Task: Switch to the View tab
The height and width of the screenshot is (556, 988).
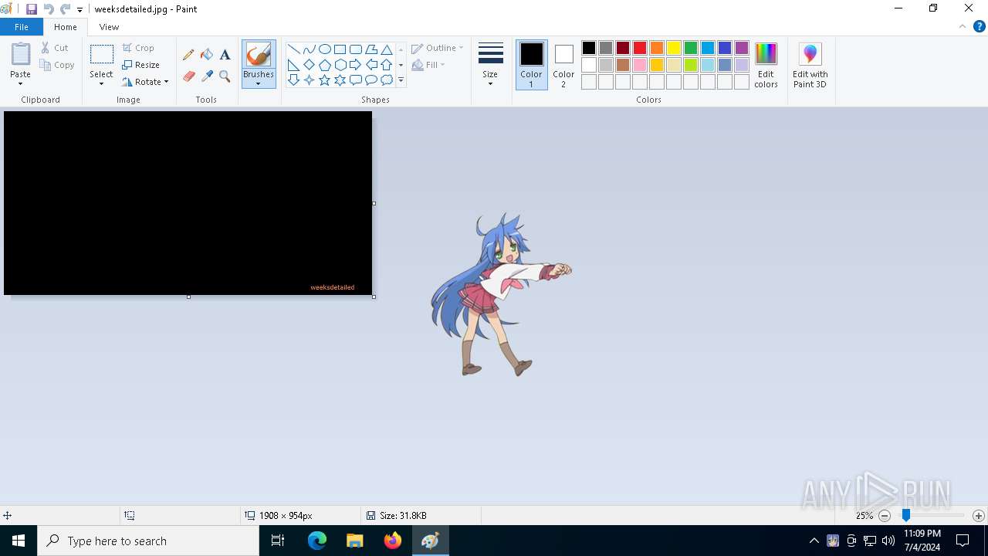Action: [x=109, y=27]
